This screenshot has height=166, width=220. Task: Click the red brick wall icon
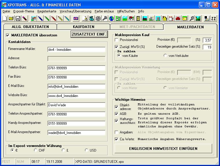pyautogui.click(x=178, y=18)
